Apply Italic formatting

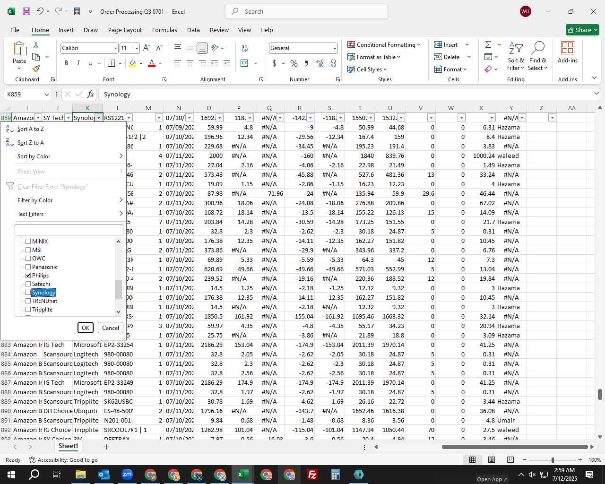[x=78, y=63]
